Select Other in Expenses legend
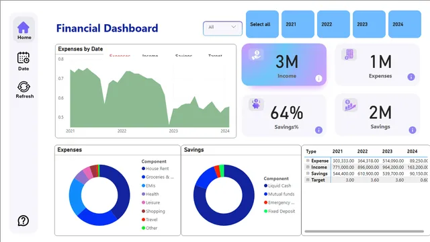This screenshot has height=242, width=430. [149, 228]
